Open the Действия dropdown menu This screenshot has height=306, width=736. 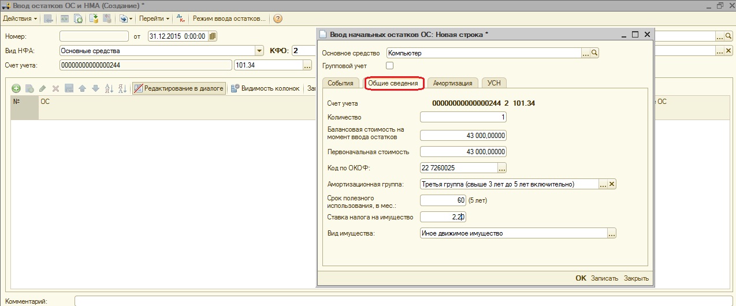20,18
